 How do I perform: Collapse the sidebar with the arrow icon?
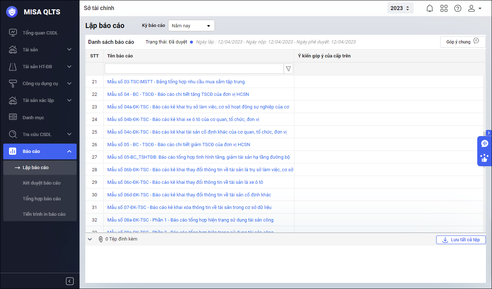70,281
